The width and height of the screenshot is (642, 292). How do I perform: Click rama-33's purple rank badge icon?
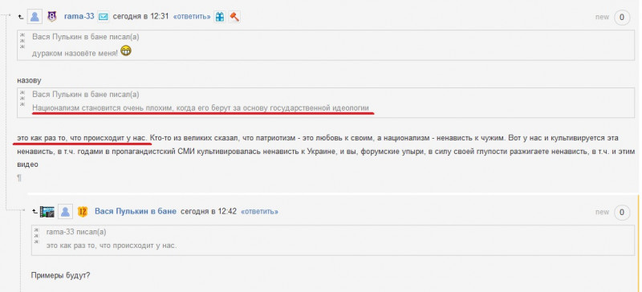point(52,17)
